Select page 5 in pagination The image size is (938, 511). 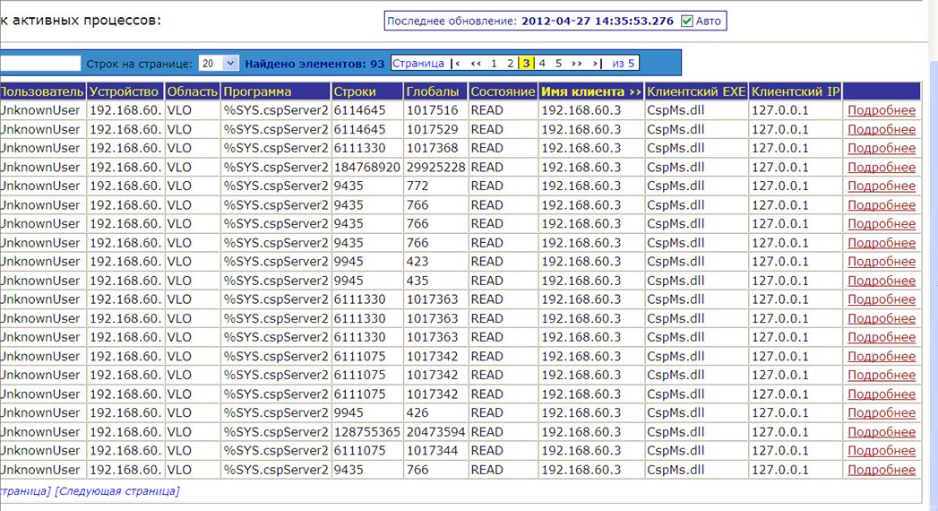[x=558, y=64]
